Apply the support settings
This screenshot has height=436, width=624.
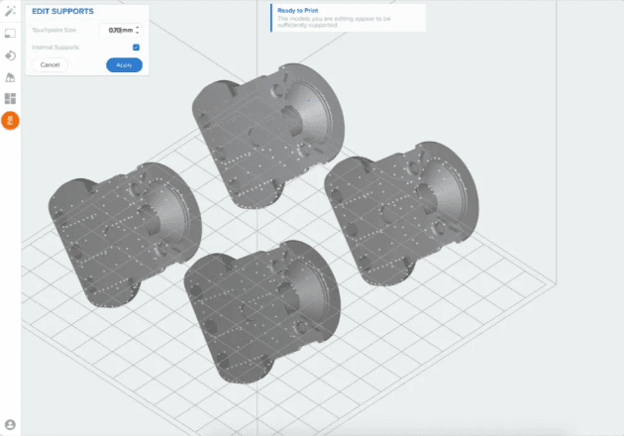[x=124, y=64]
